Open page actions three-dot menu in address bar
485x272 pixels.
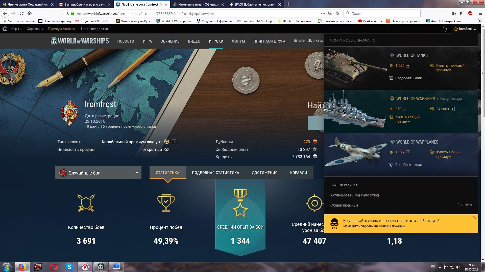tap(323, 13)
